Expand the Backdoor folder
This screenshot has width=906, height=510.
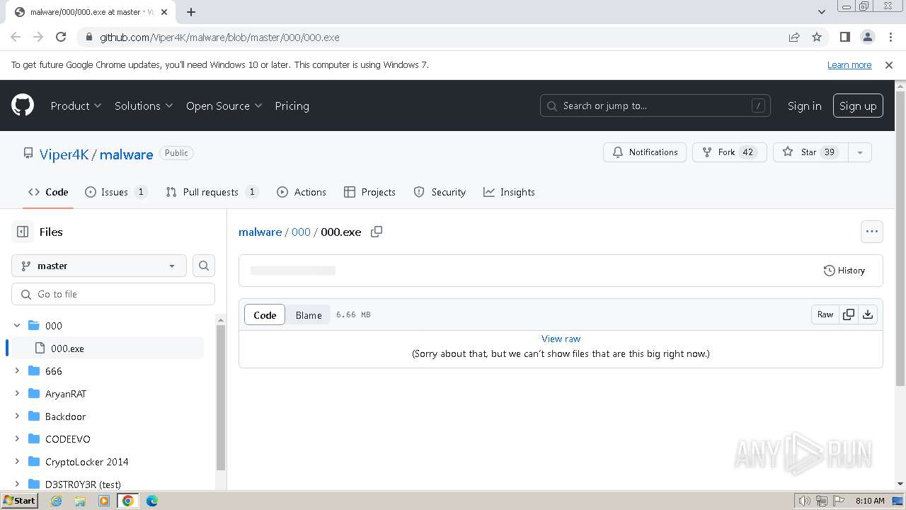(18, 416)
